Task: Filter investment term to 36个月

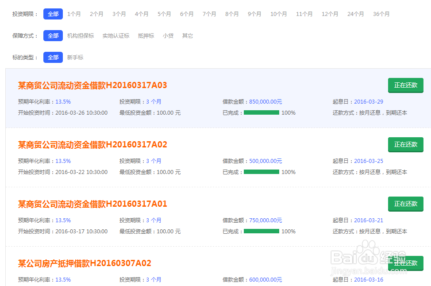Action: pyautogui.click(x=381, y=14)
